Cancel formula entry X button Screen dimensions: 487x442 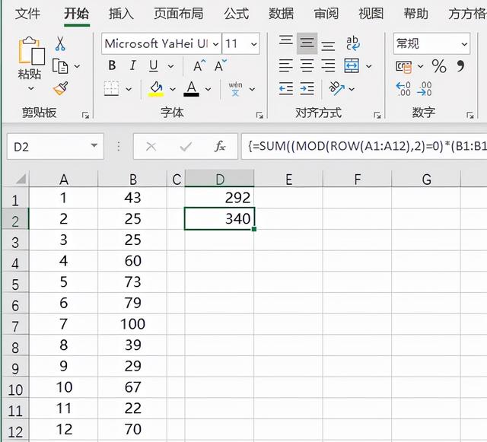151,147
